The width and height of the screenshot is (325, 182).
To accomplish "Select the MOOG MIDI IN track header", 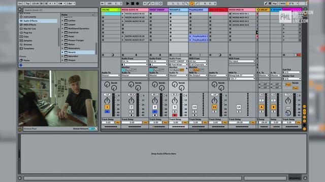I will 242,10.
